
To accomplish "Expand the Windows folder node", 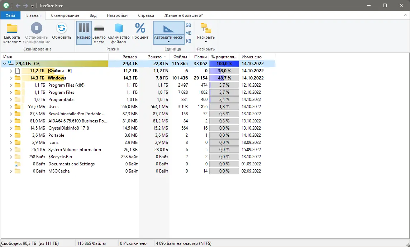I will [x=11, y=78].
